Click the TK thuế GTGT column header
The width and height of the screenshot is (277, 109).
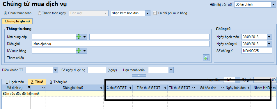tap(182, 88)
